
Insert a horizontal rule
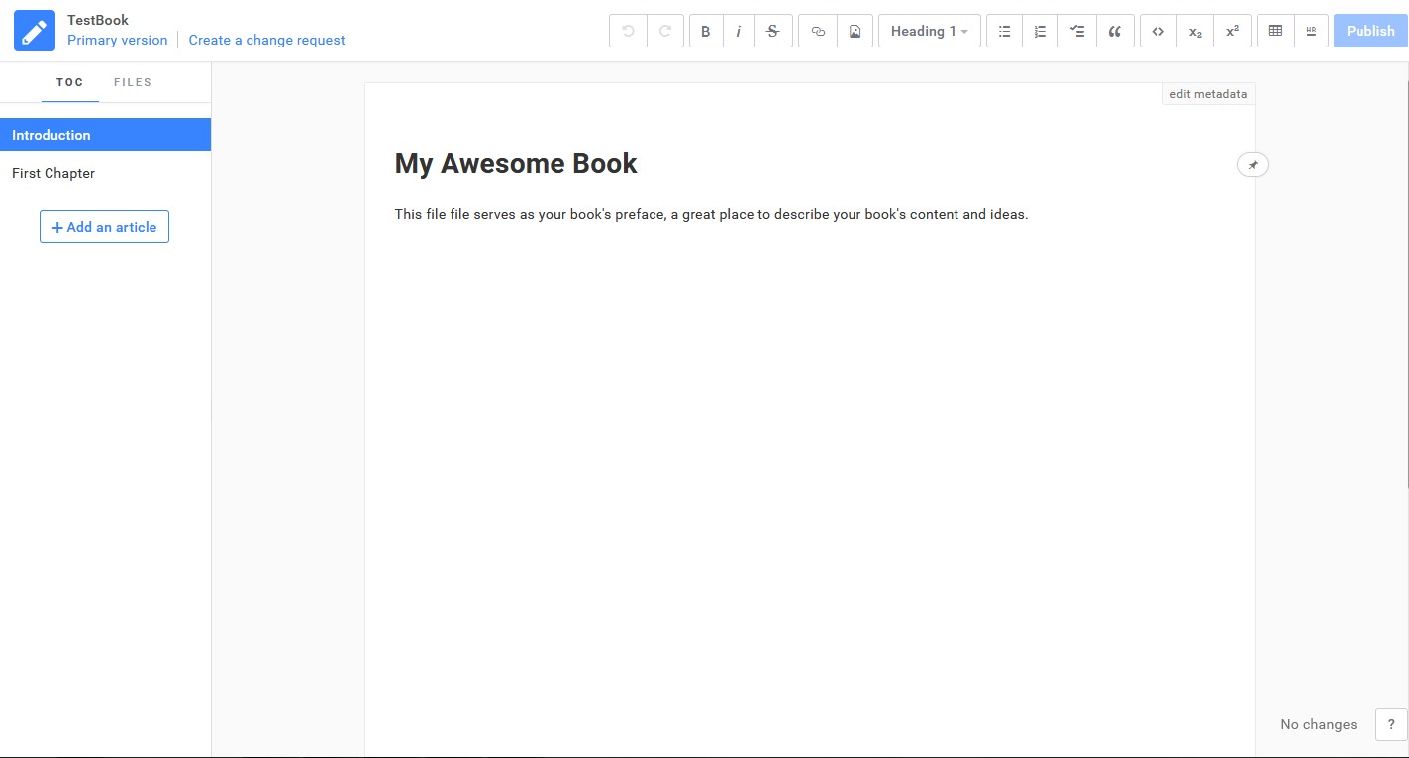tap(1311, 31)
